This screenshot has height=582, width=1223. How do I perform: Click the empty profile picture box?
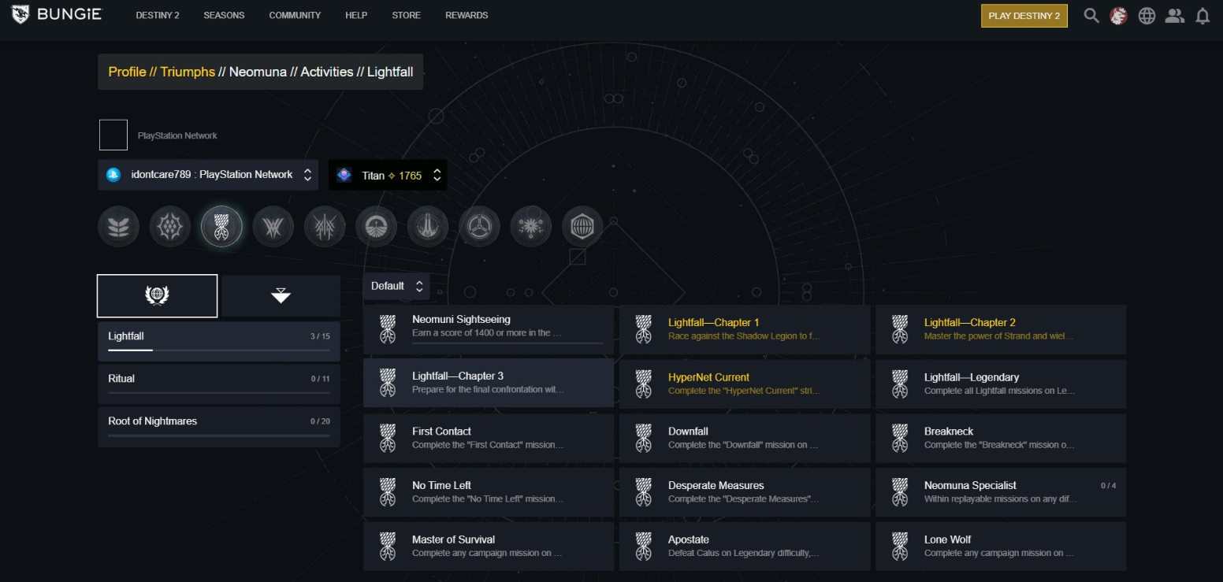[x=113, y=135]
